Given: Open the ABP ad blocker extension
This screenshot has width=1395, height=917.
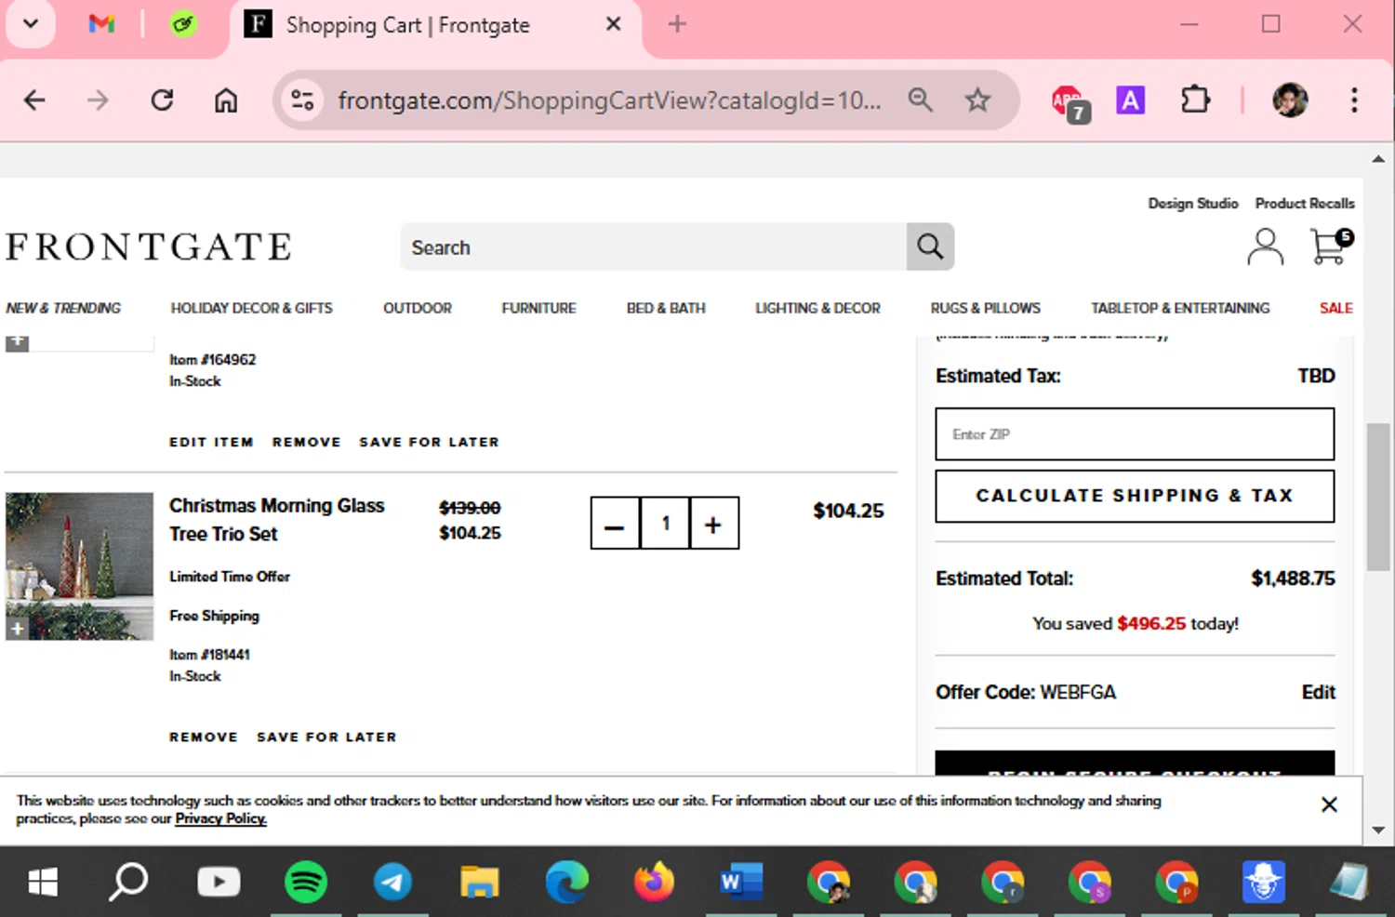Looking at the screenshot, I should 1069,101.
